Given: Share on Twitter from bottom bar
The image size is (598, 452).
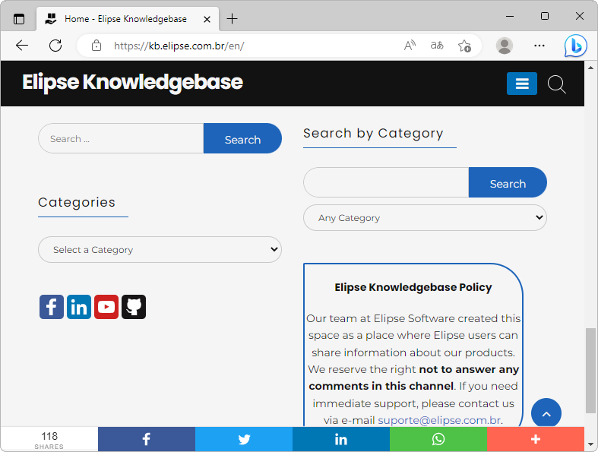Looking at the screenshot, I should (x=244, y=439).
